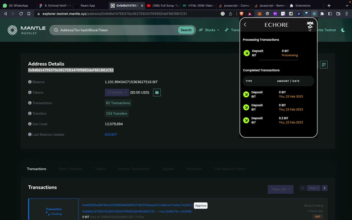Toggle the browser sidebar panel
The width and height of the screenshot is (352, 220).
click(330, 14)
